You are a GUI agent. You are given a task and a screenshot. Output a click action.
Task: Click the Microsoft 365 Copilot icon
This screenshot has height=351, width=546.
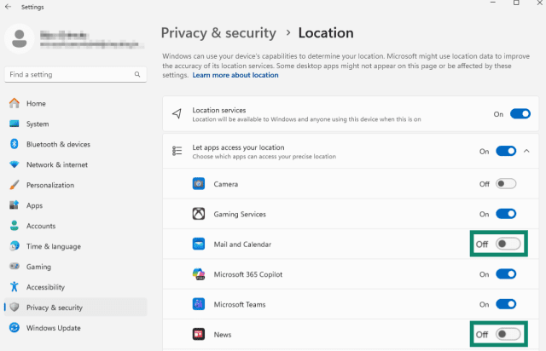pos(199,274)
